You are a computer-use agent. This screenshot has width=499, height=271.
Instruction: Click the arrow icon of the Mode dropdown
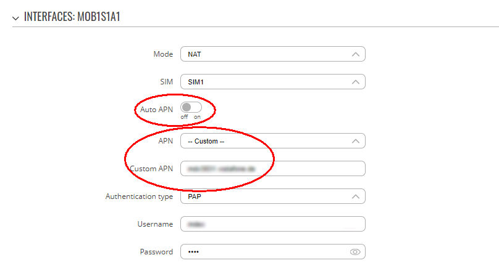(x=356, y=55)
